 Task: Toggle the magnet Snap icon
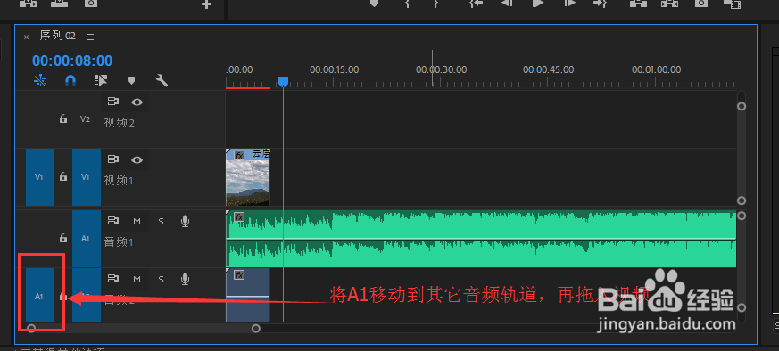pyautogui.click(x=70, y=80)
